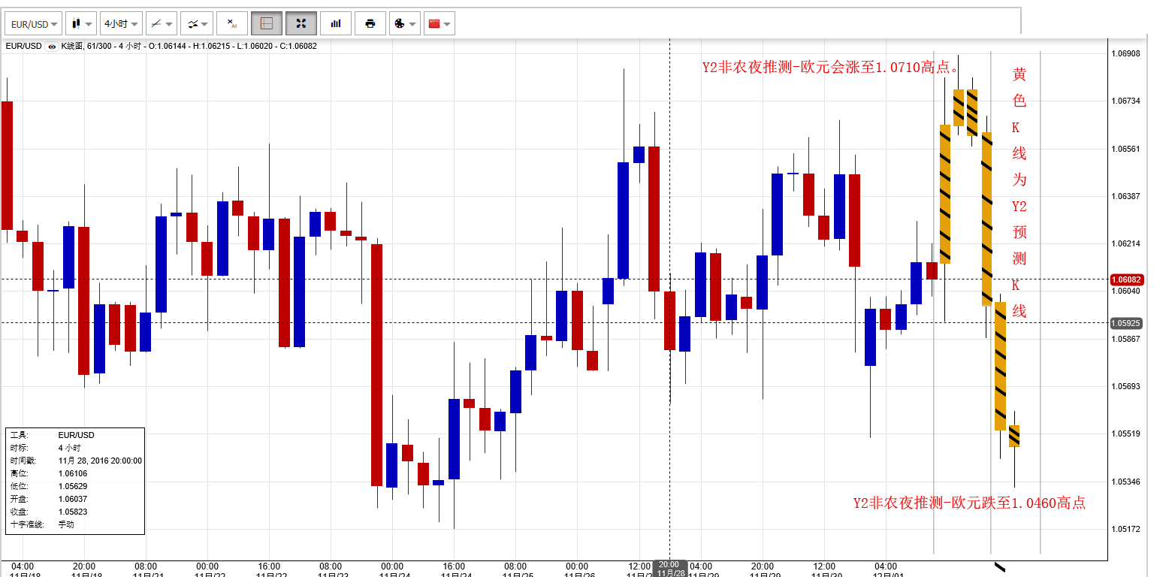This screenshot has height=577, width=1172.
Task: Open the color theme palette dropdown
Action: 405,23
